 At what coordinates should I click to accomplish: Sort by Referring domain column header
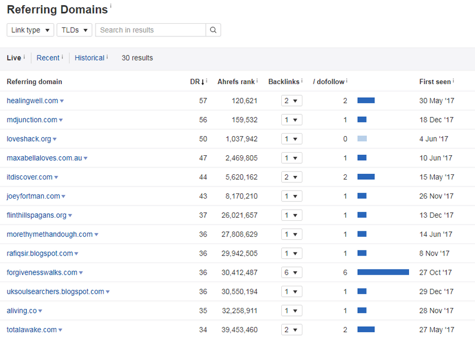coord(34,82)
